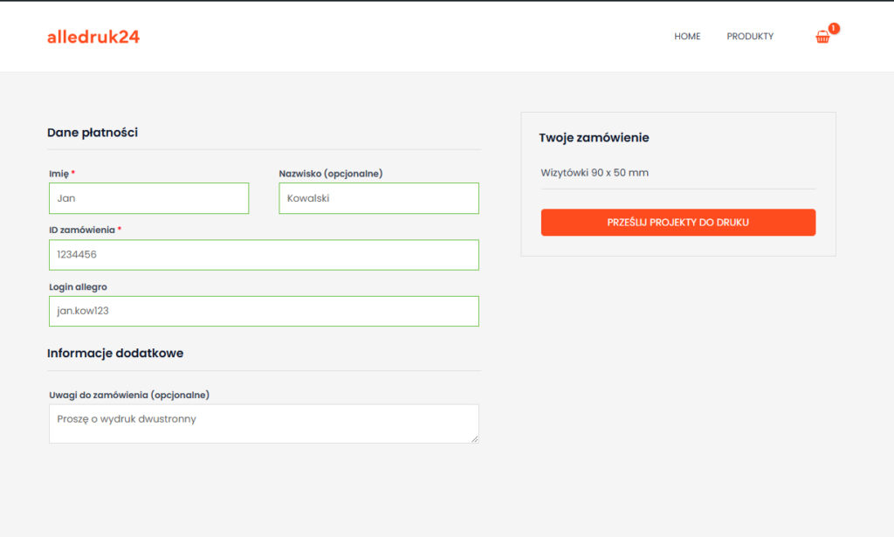This screenshot has width=894, height=537.
Task: Click the Login allegro input field
Action: tap(264, 311)
